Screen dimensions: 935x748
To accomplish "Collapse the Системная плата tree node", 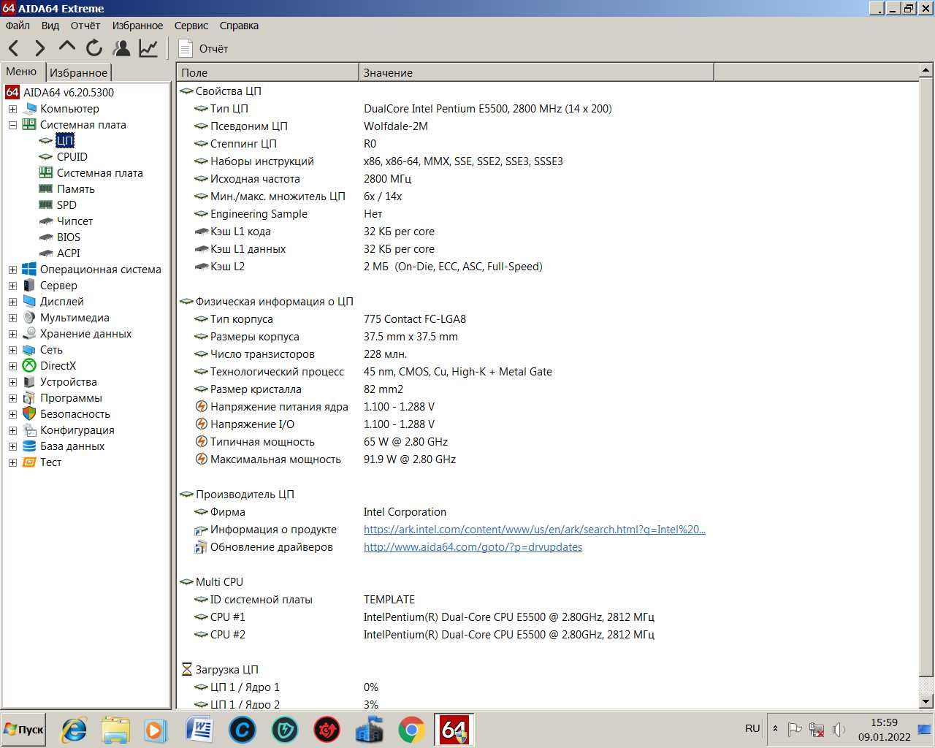I will click(12, 125).
